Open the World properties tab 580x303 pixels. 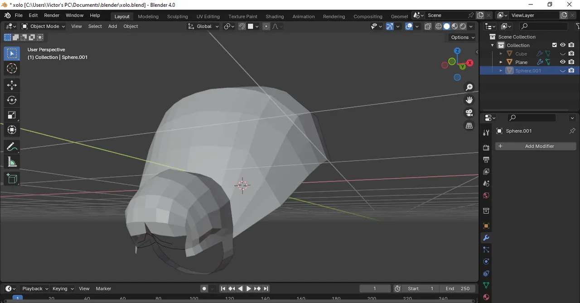point(486,195)
